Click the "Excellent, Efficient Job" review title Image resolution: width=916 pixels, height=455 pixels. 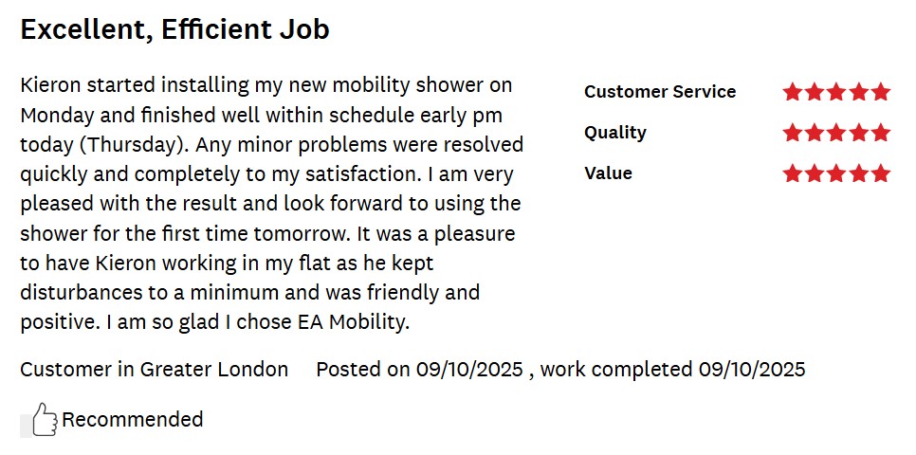coord(174,29)
